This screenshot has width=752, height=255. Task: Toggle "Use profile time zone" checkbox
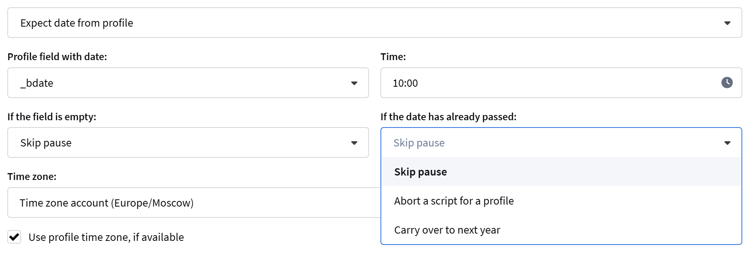point(15,237)
